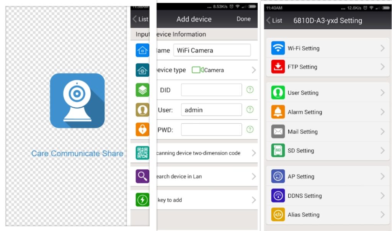Tap the green SD Setting card icon
The image size is (392, 231).
coord(278,151)
